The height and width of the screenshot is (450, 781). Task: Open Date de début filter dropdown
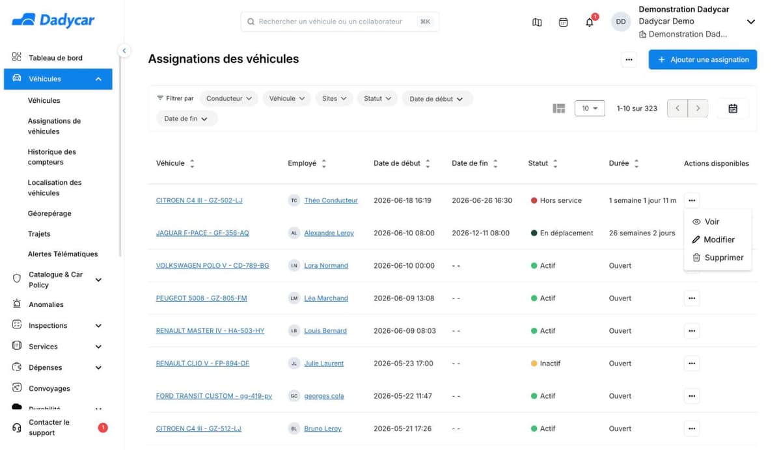437,99
